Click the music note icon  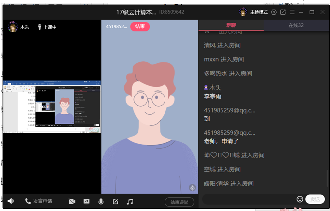tap(130, 201)
